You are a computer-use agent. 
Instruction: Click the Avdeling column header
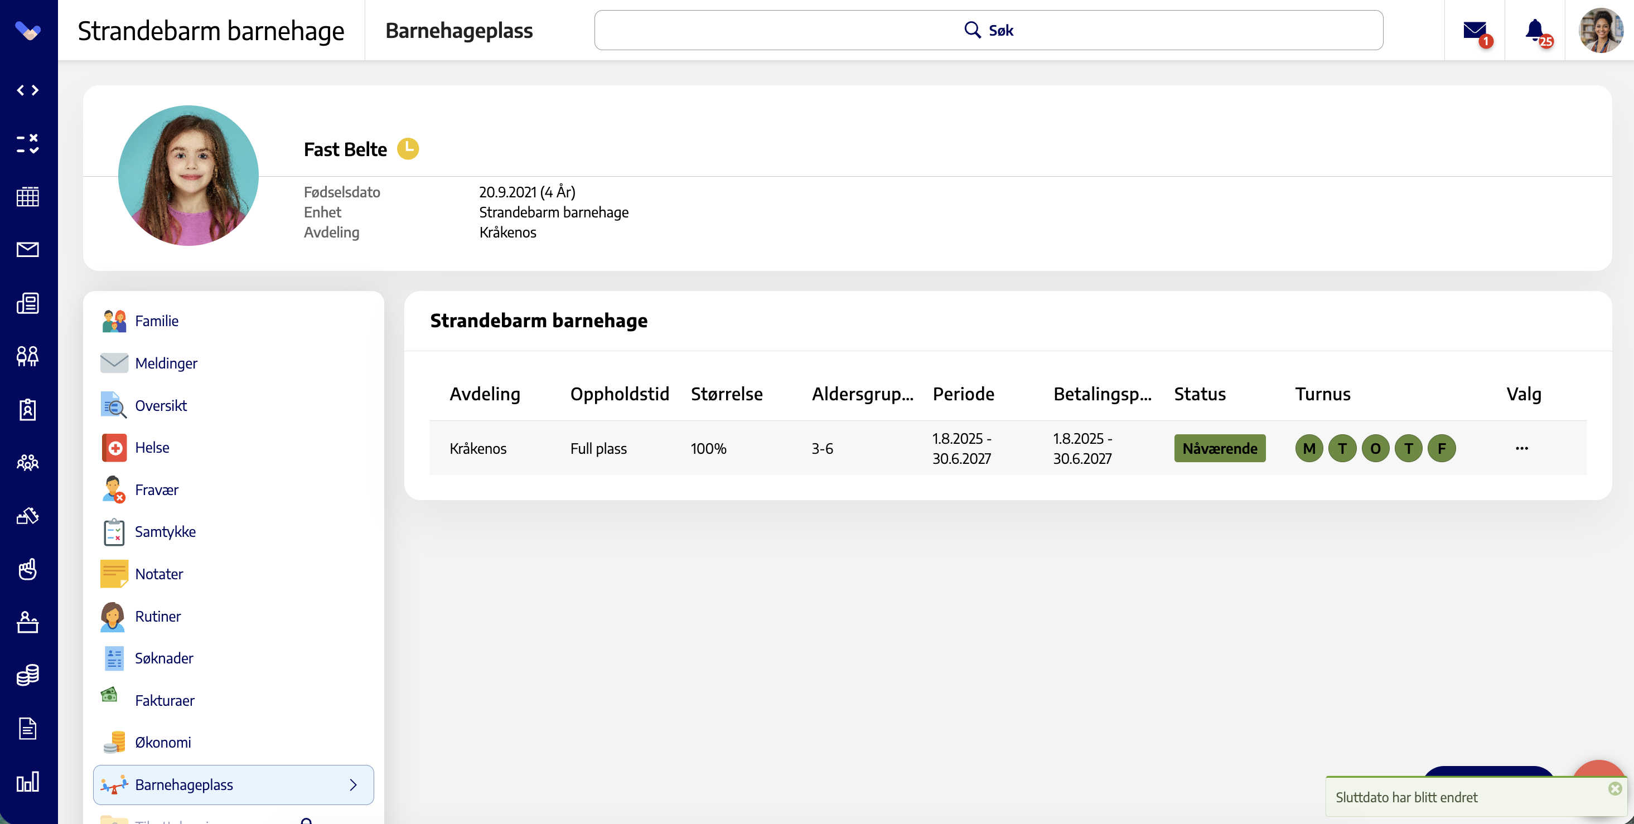(485, 394)
